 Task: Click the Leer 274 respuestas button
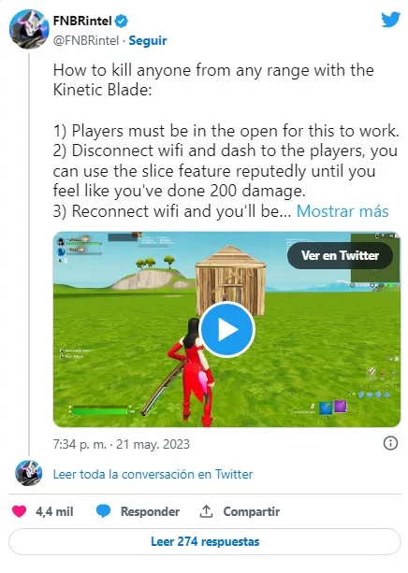pos(205,541)
